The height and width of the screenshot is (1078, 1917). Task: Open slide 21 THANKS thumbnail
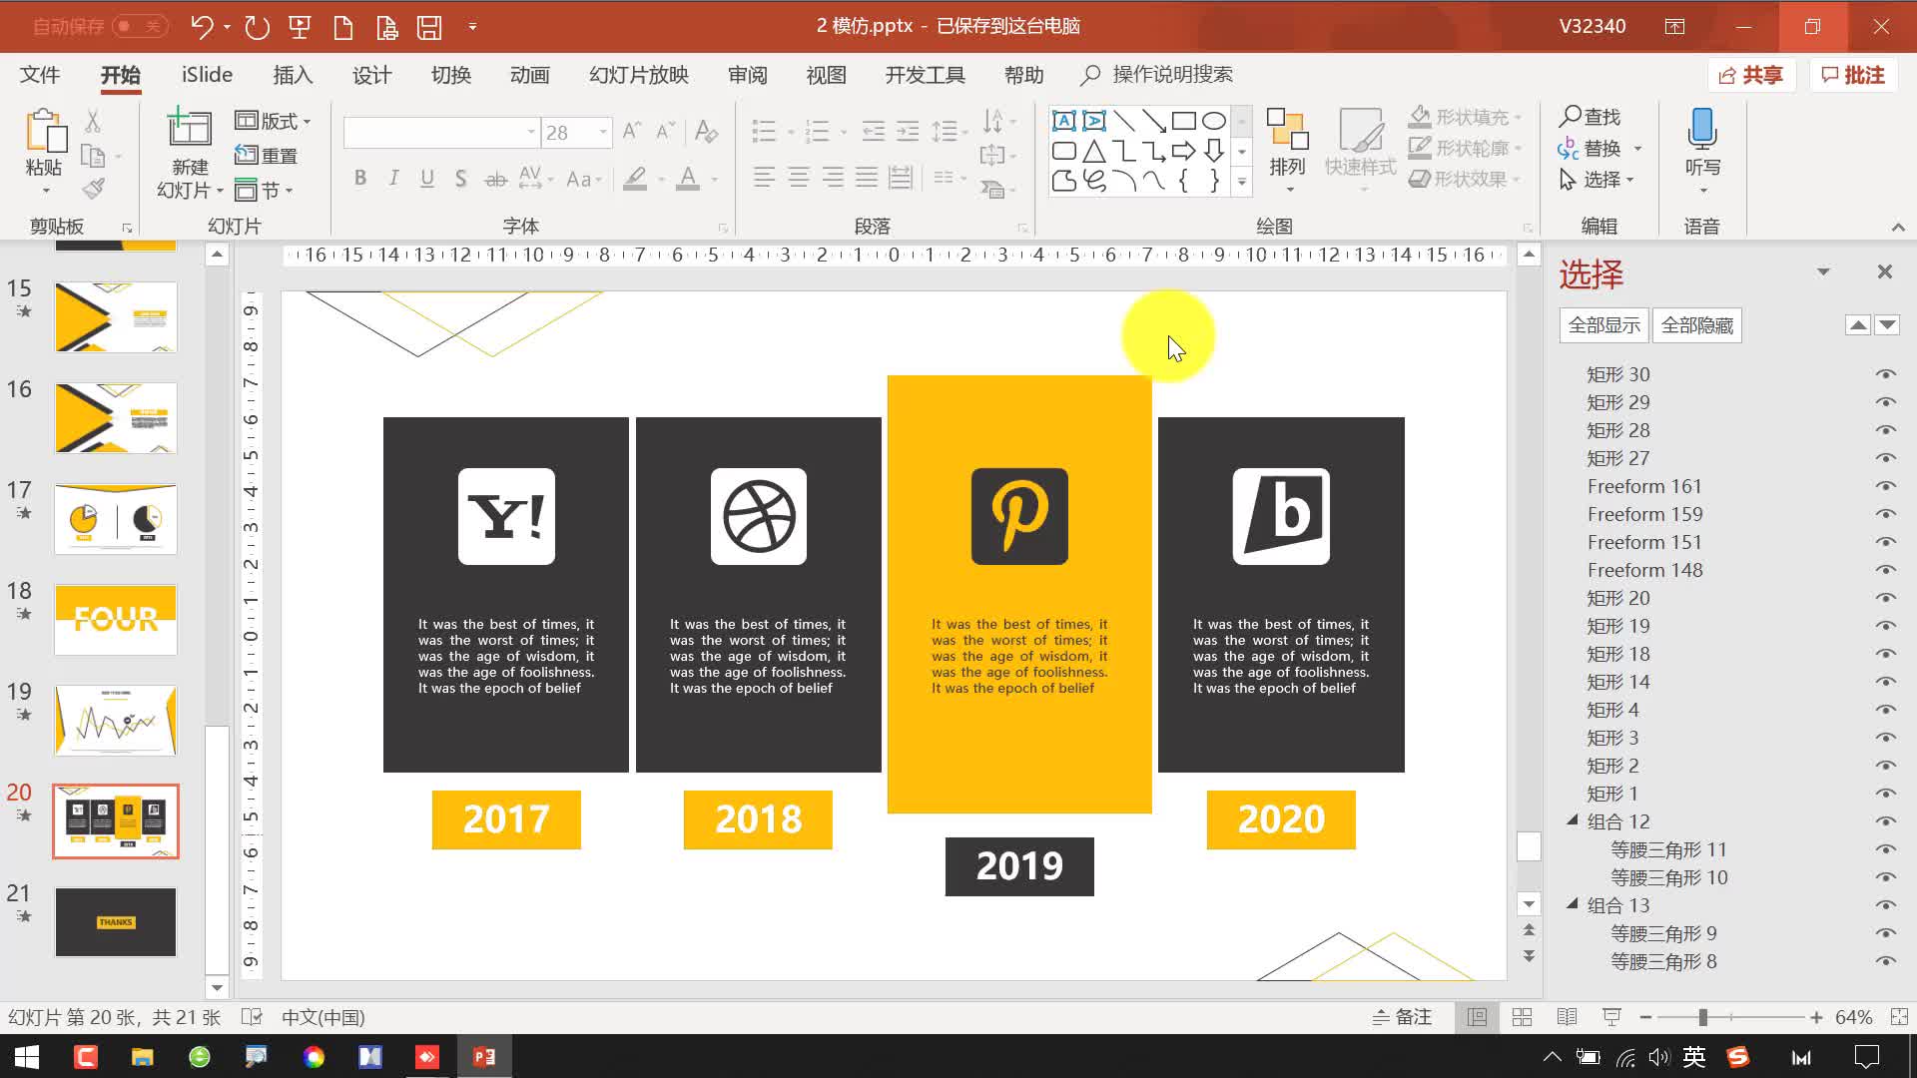(116, 922)
